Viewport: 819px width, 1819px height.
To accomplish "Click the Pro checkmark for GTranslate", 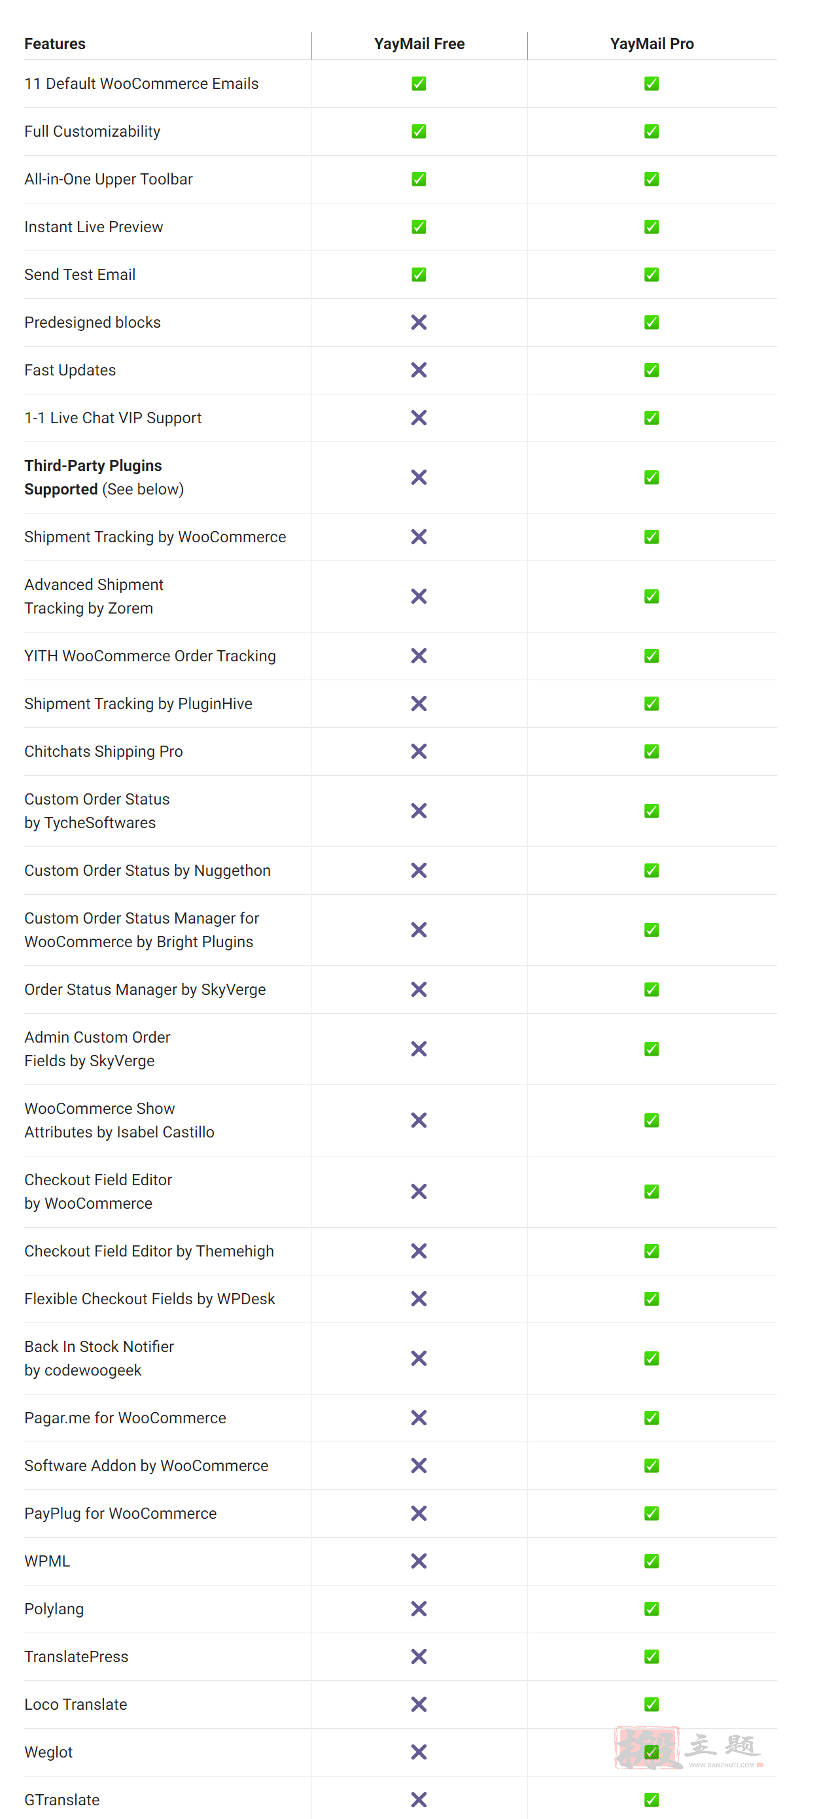I will 652,1800.
